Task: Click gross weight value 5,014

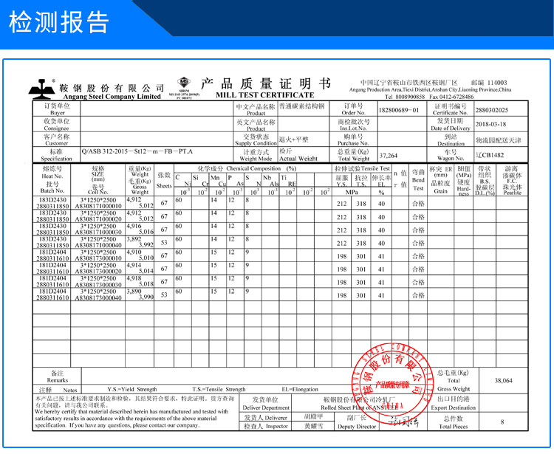Action: pos(146,271)
